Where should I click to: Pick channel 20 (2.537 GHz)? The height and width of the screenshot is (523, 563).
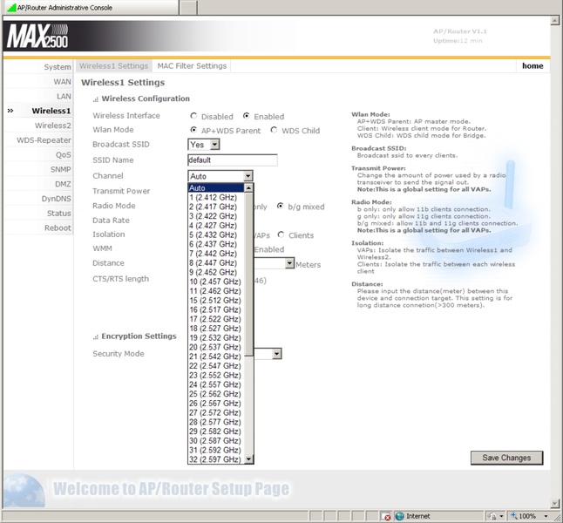tap(216, 347)
